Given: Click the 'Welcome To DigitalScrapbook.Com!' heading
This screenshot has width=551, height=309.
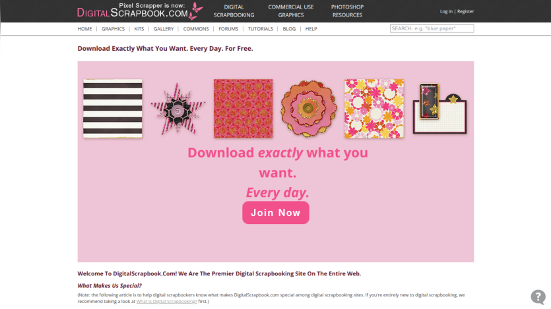Looking at the screenshot, I should (x=219, y=273).
